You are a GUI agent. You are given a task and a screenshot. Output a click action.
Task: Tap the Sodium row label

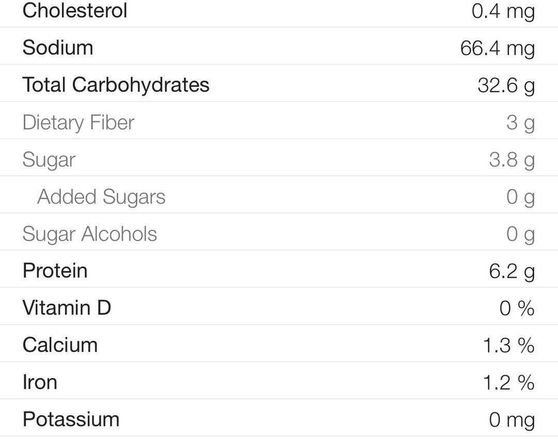[x=58, y=47]
